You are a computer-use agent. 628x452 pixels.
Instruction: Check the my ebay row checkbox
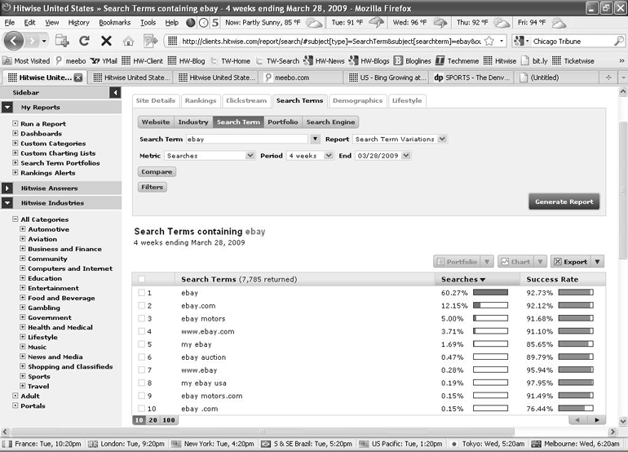141,344
